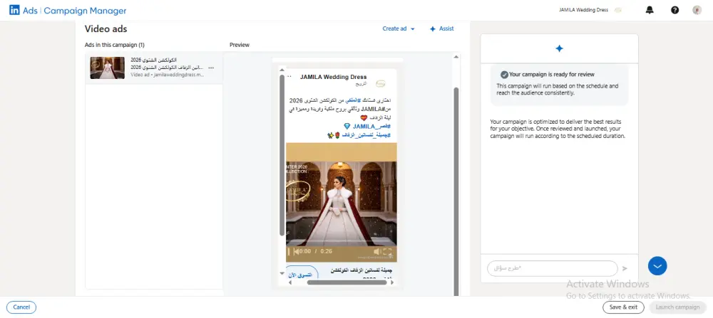This screenshot has height=318, width=713.
Task: Click the Cancel button
Action: tap(21, 307)
